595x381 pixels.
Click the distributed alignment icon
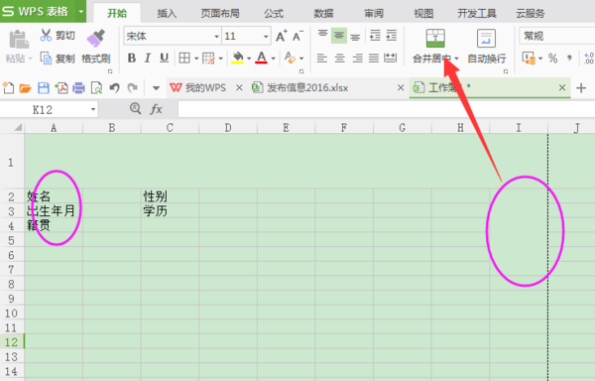tap(391, 59)
